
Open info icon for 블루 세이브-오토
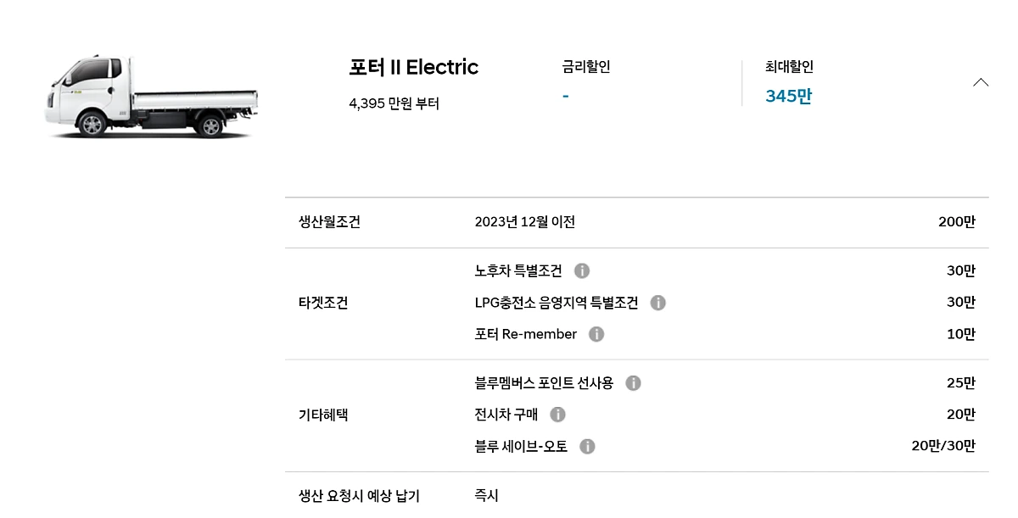(x=587, y=446)
